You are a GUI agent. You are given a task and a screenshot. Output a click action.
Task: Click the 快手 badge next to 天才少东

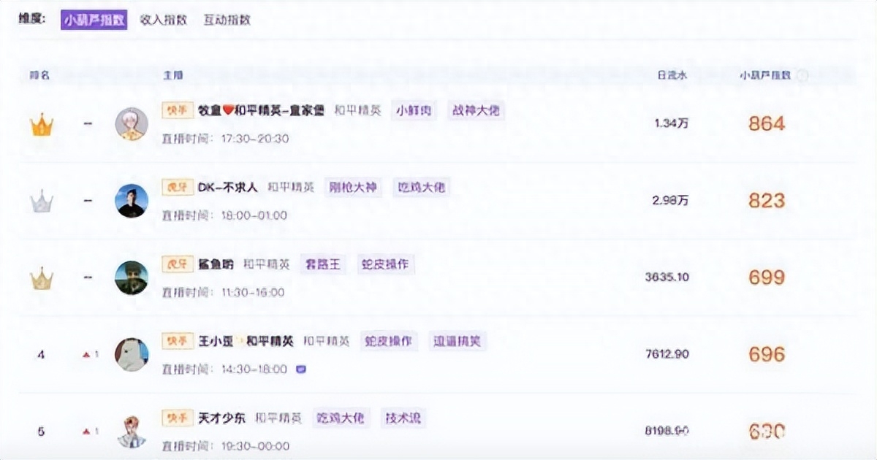[x=176, y=418]
